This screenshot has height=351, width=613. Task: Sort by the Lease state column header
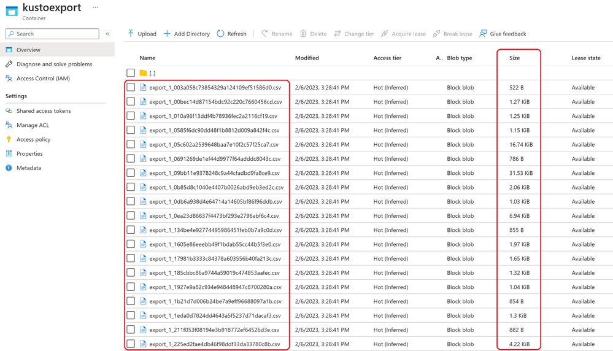click(x=586, y=58)
